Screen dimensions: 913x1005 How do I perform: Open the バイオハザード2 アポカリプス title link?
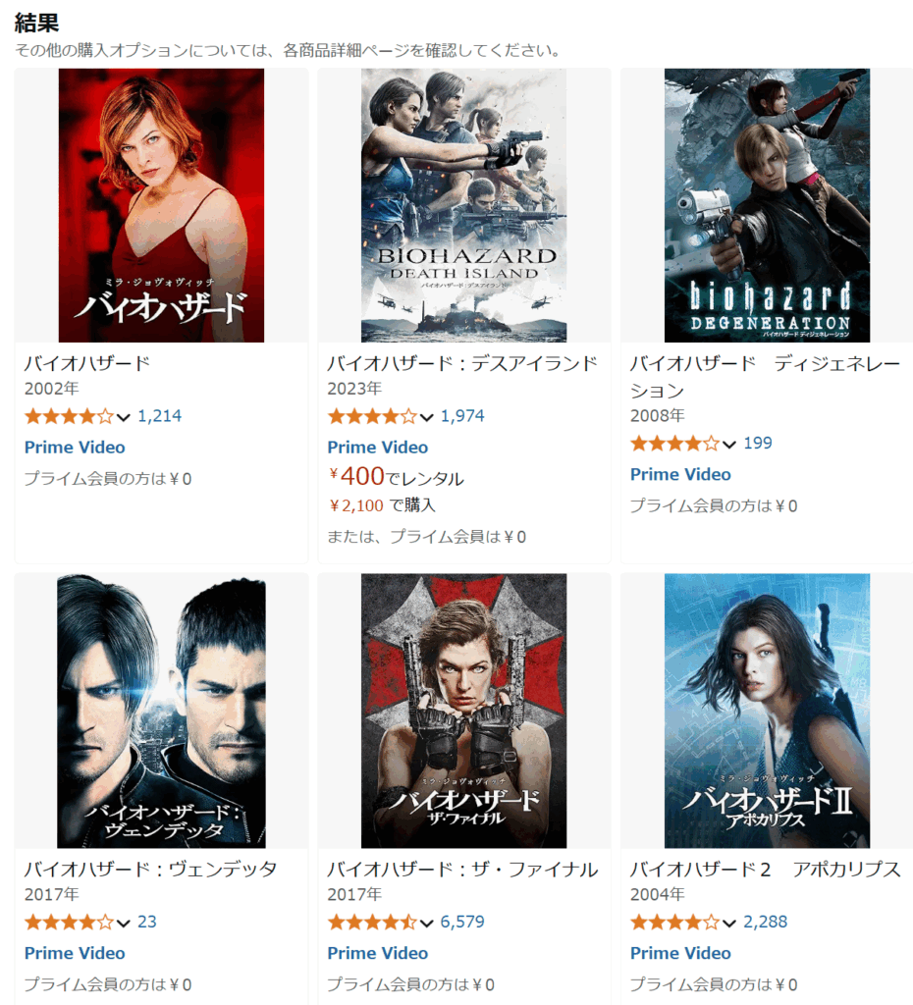click(x=766, y=870)
